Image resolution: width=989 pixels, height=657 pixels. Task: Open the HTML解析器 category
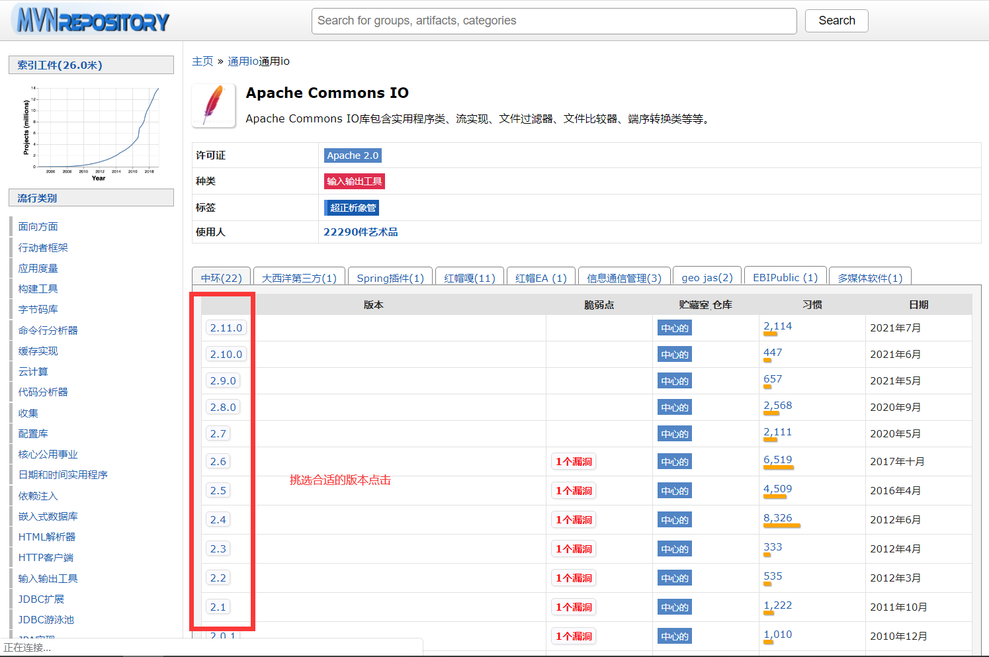click(47, 537)
